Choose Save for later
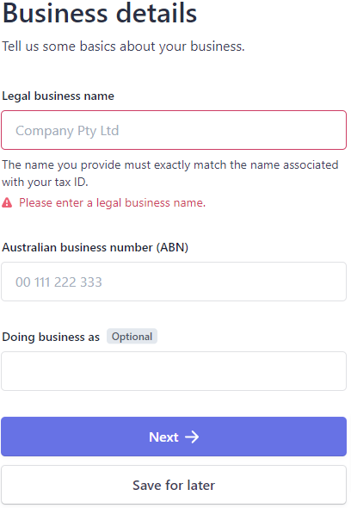351x508 pixels. point(174,485)
